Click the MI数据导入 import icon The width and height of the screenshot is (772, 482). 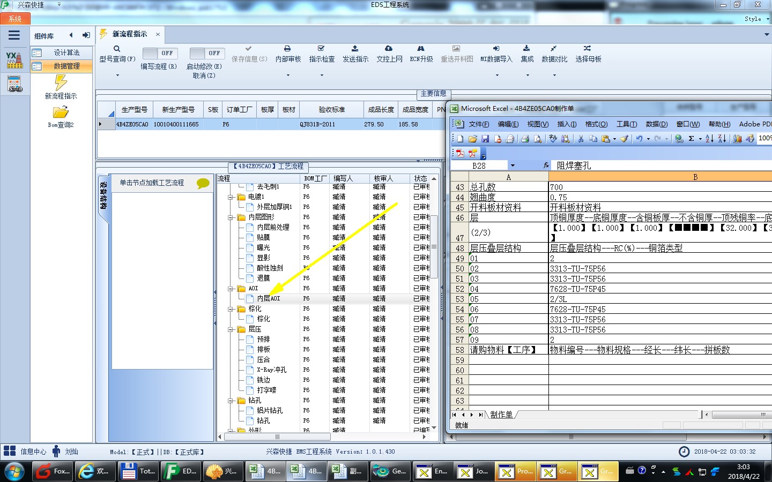pyautogui.click(x=496, y=49)
